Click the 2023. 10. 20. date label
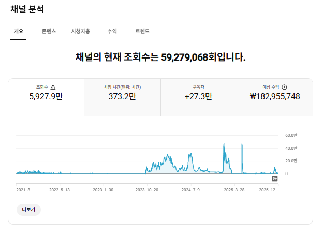Viewport: 323px width, 231px height. 147,190
